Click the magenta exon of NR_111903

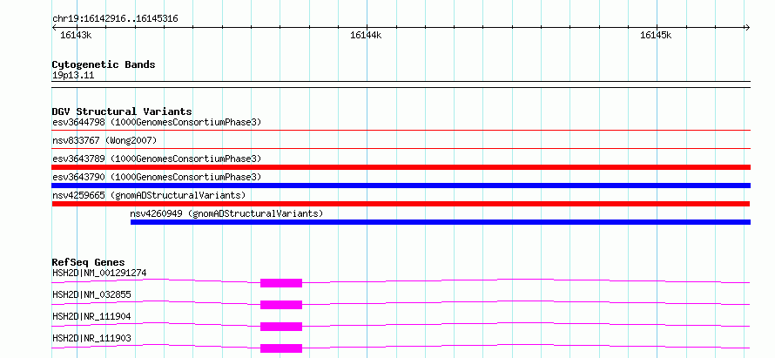281,348
